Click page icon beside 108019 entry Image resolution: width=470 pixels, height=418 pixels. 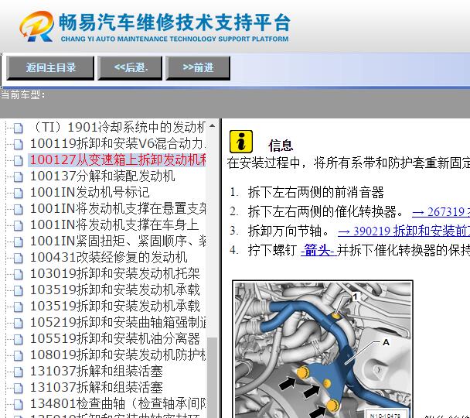tap(19, 355)
